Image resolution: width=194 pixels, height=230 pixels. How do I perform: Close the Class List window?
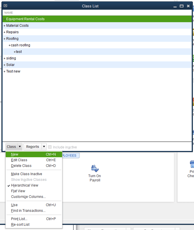tap(188, 6)
